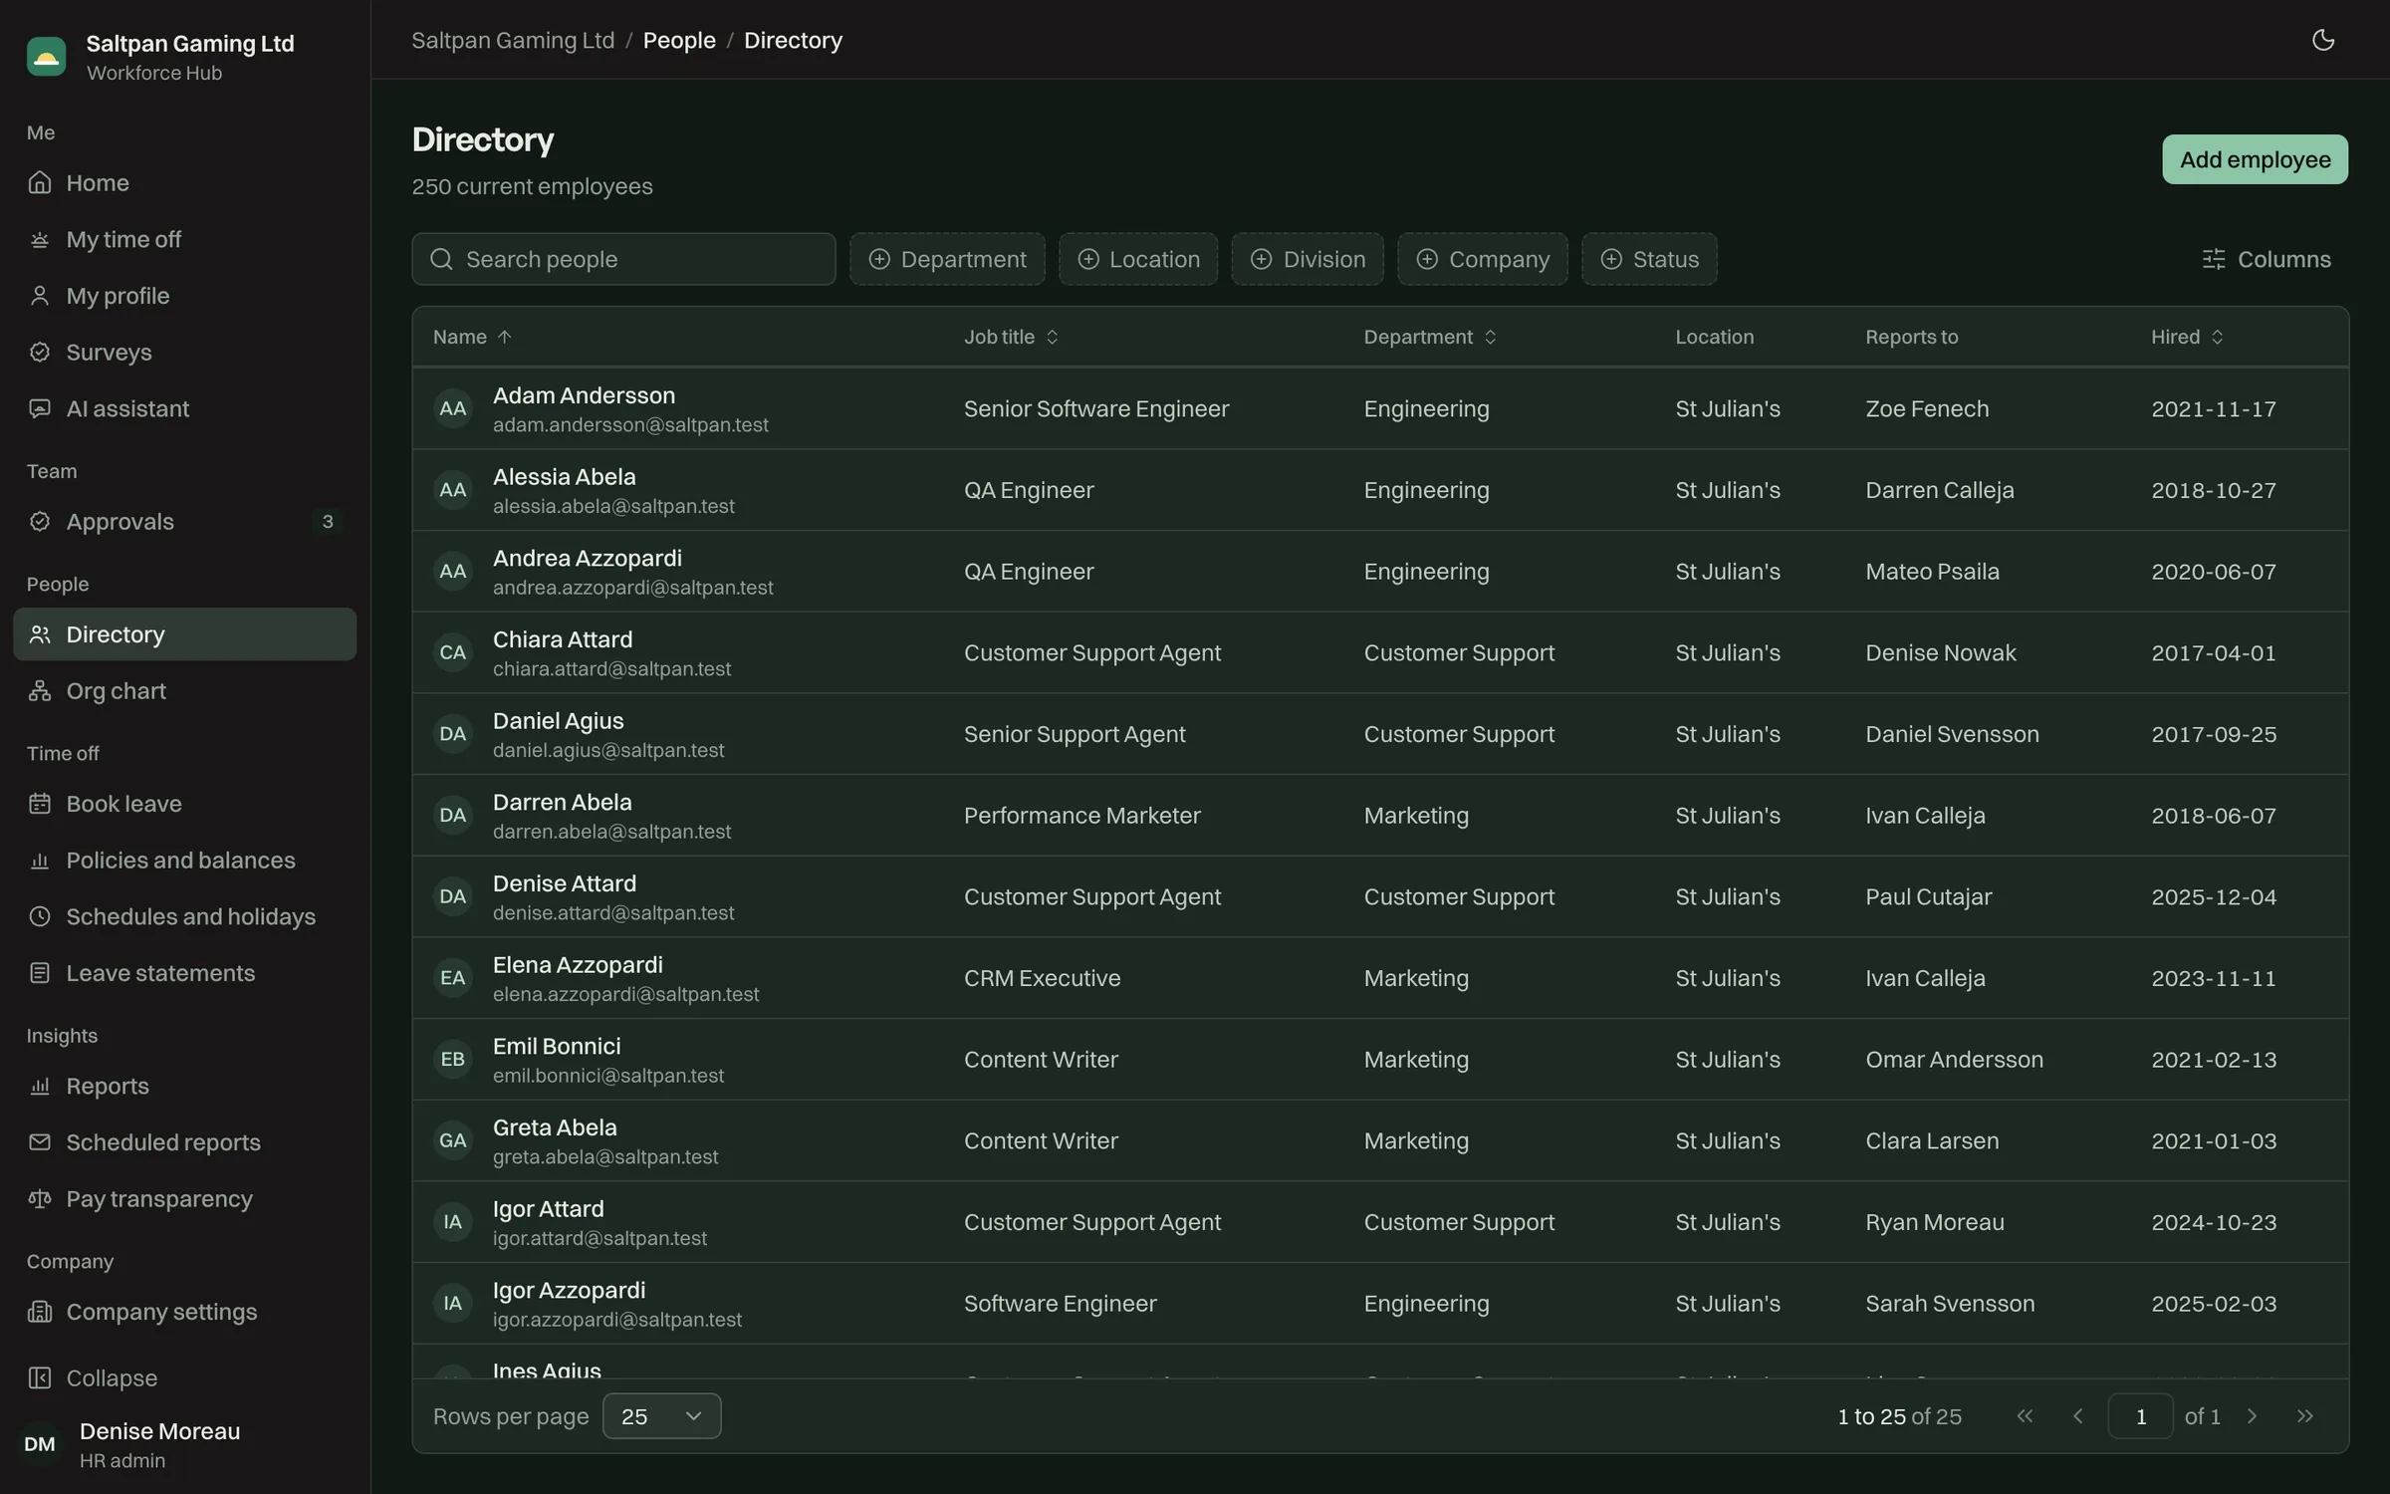This screenshot has width=2390, height=1494.
Task: Sort by Job title column
Action: [x=1011, y=337]
